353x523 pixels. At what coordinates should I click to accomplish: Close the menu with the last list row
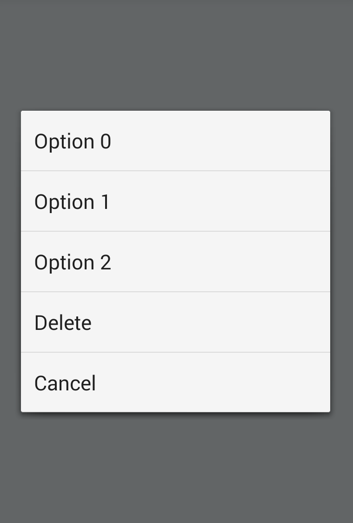(x=175, y=382)
